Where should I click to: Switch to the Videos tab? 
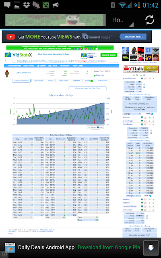coord(51,81)
